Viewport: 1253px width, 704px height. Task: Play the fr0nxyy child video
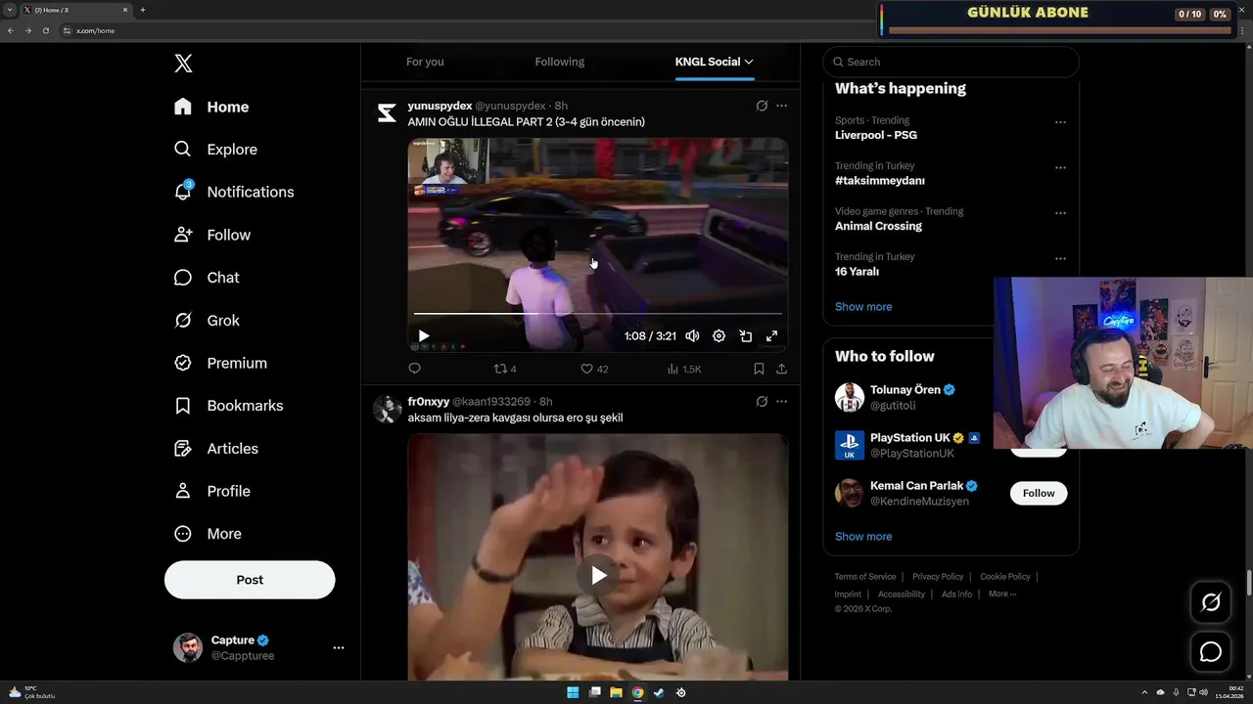[598, 575]
